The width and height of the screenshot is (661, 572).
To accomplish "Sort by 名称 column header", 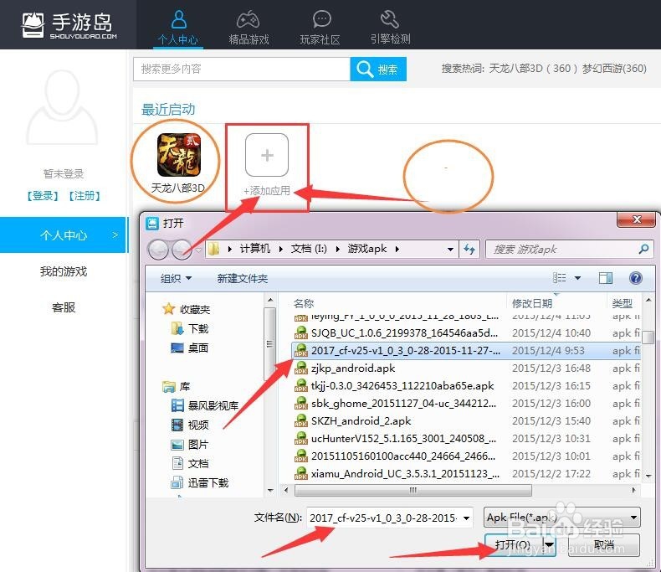I will tap(304, 303).
